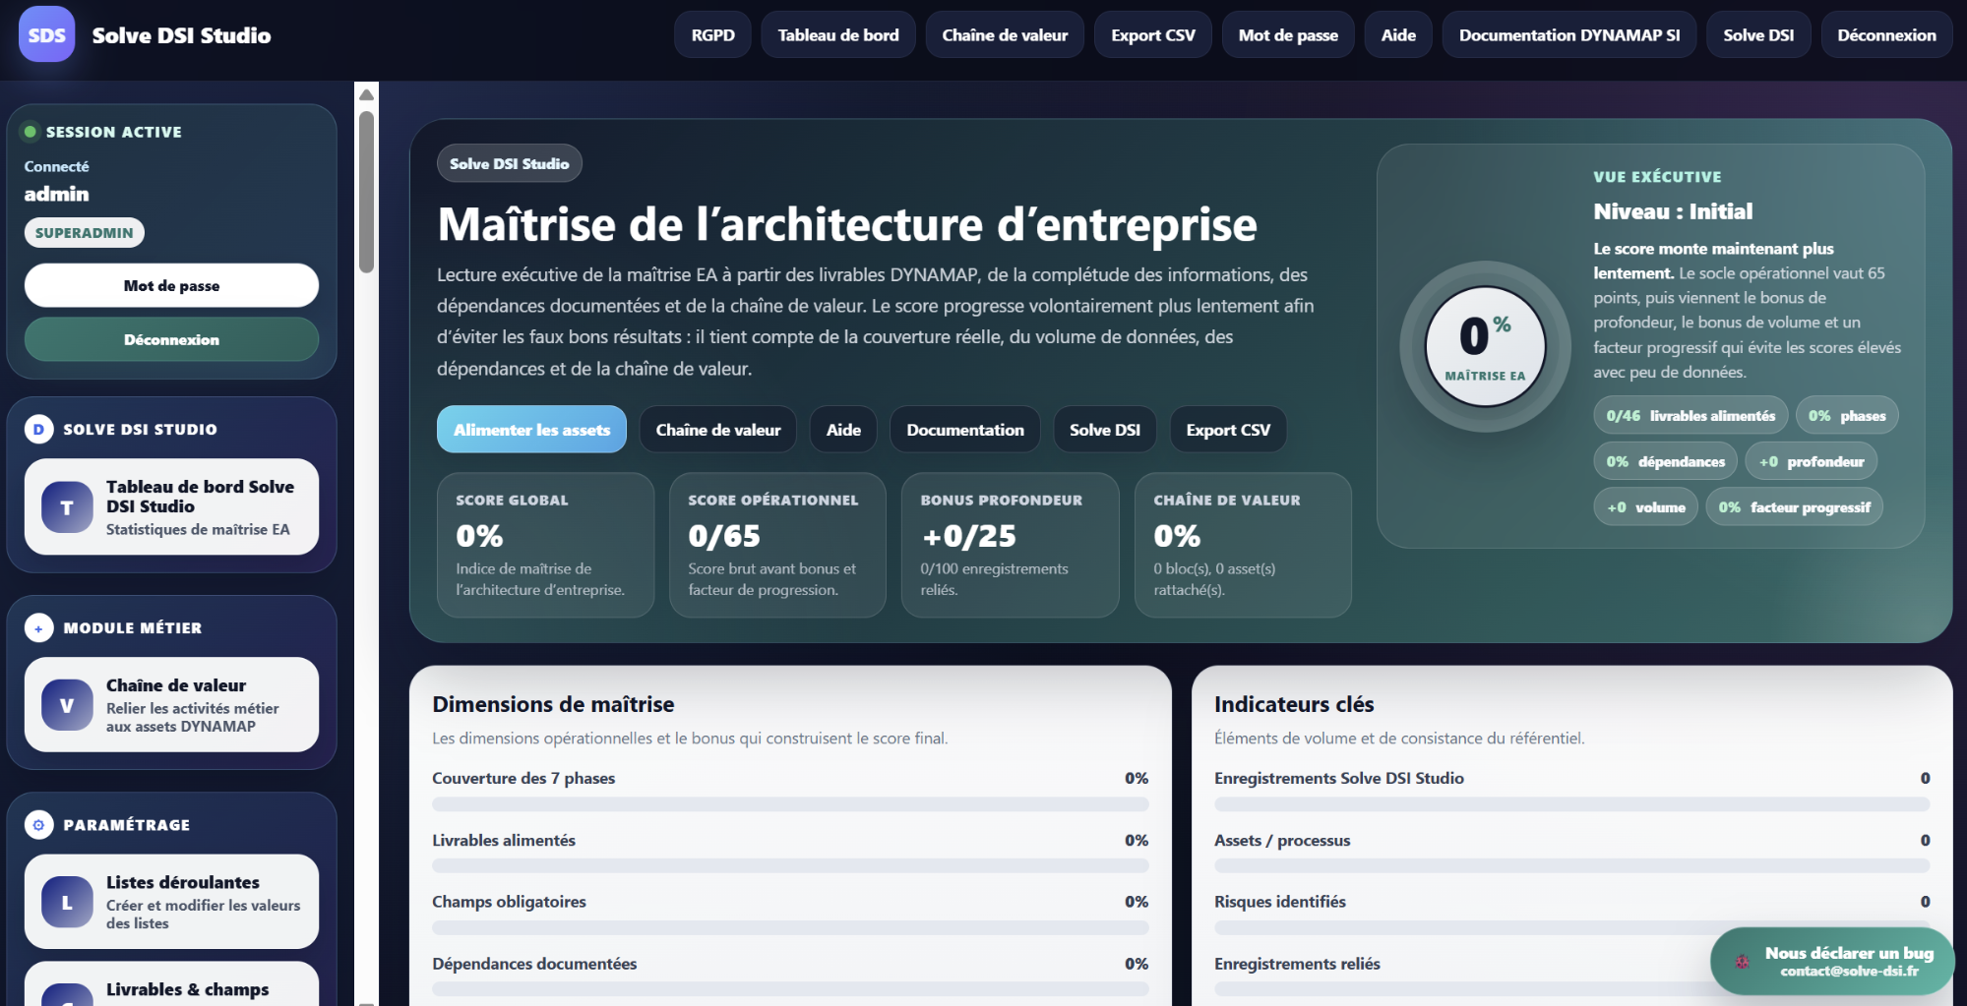Image resolution: width=1967 pixels, height=1006 pixels.
Task: Click the 0% facteur progressif chip
Action: point(1794,507)
